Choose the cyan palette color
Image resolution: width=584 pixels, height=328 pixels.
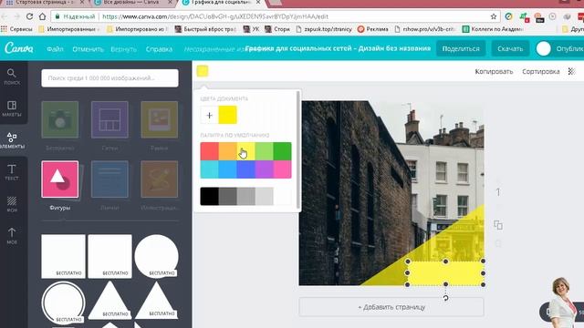[x=209, y=169]
